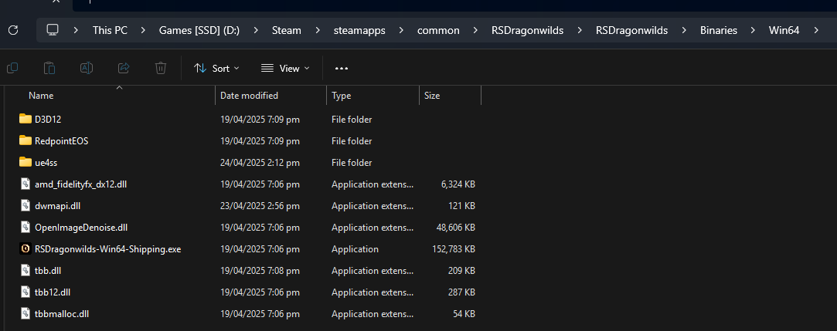Select the tbbmalloc.dll file name
Viewport: 837px width, 331px height.
62,314
